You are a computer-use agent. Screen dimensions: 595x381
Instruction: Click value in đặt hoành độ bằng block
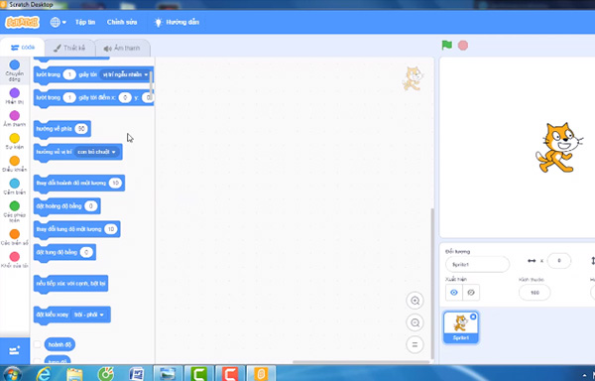tap(90, 206)
